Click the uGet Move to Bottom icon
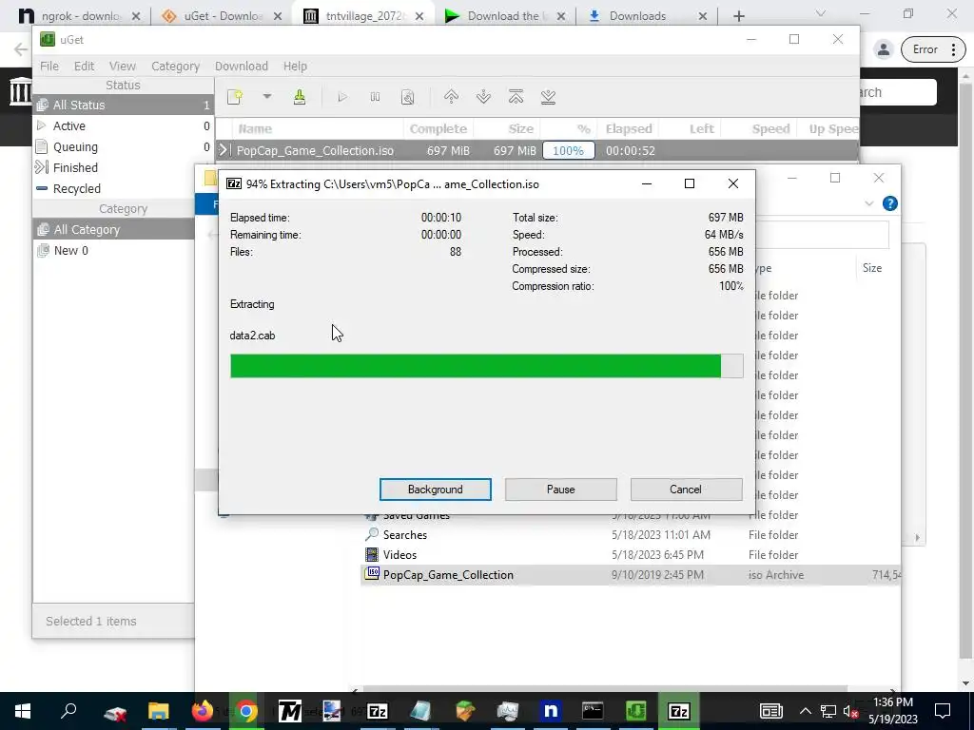974x730 pixels. (x=548, y=97)
